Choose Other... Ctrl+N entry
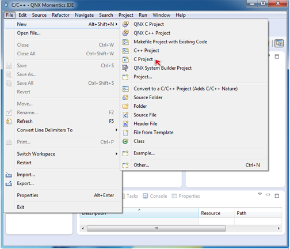Viewport: 290px width, 249px height. tap(194, 165)
